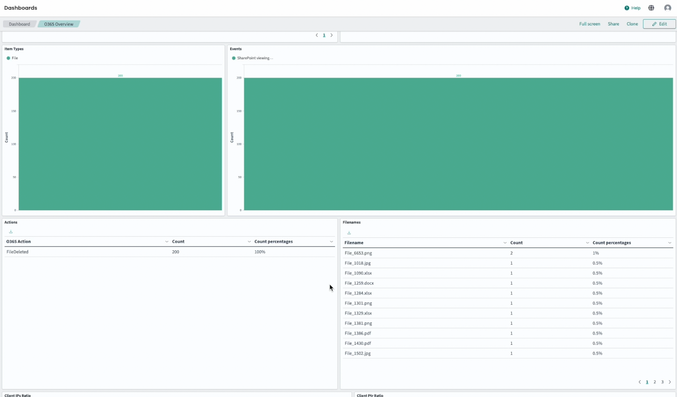
Task: Expand Actions Count percentages column menu
Action: [x=331, y=242]
